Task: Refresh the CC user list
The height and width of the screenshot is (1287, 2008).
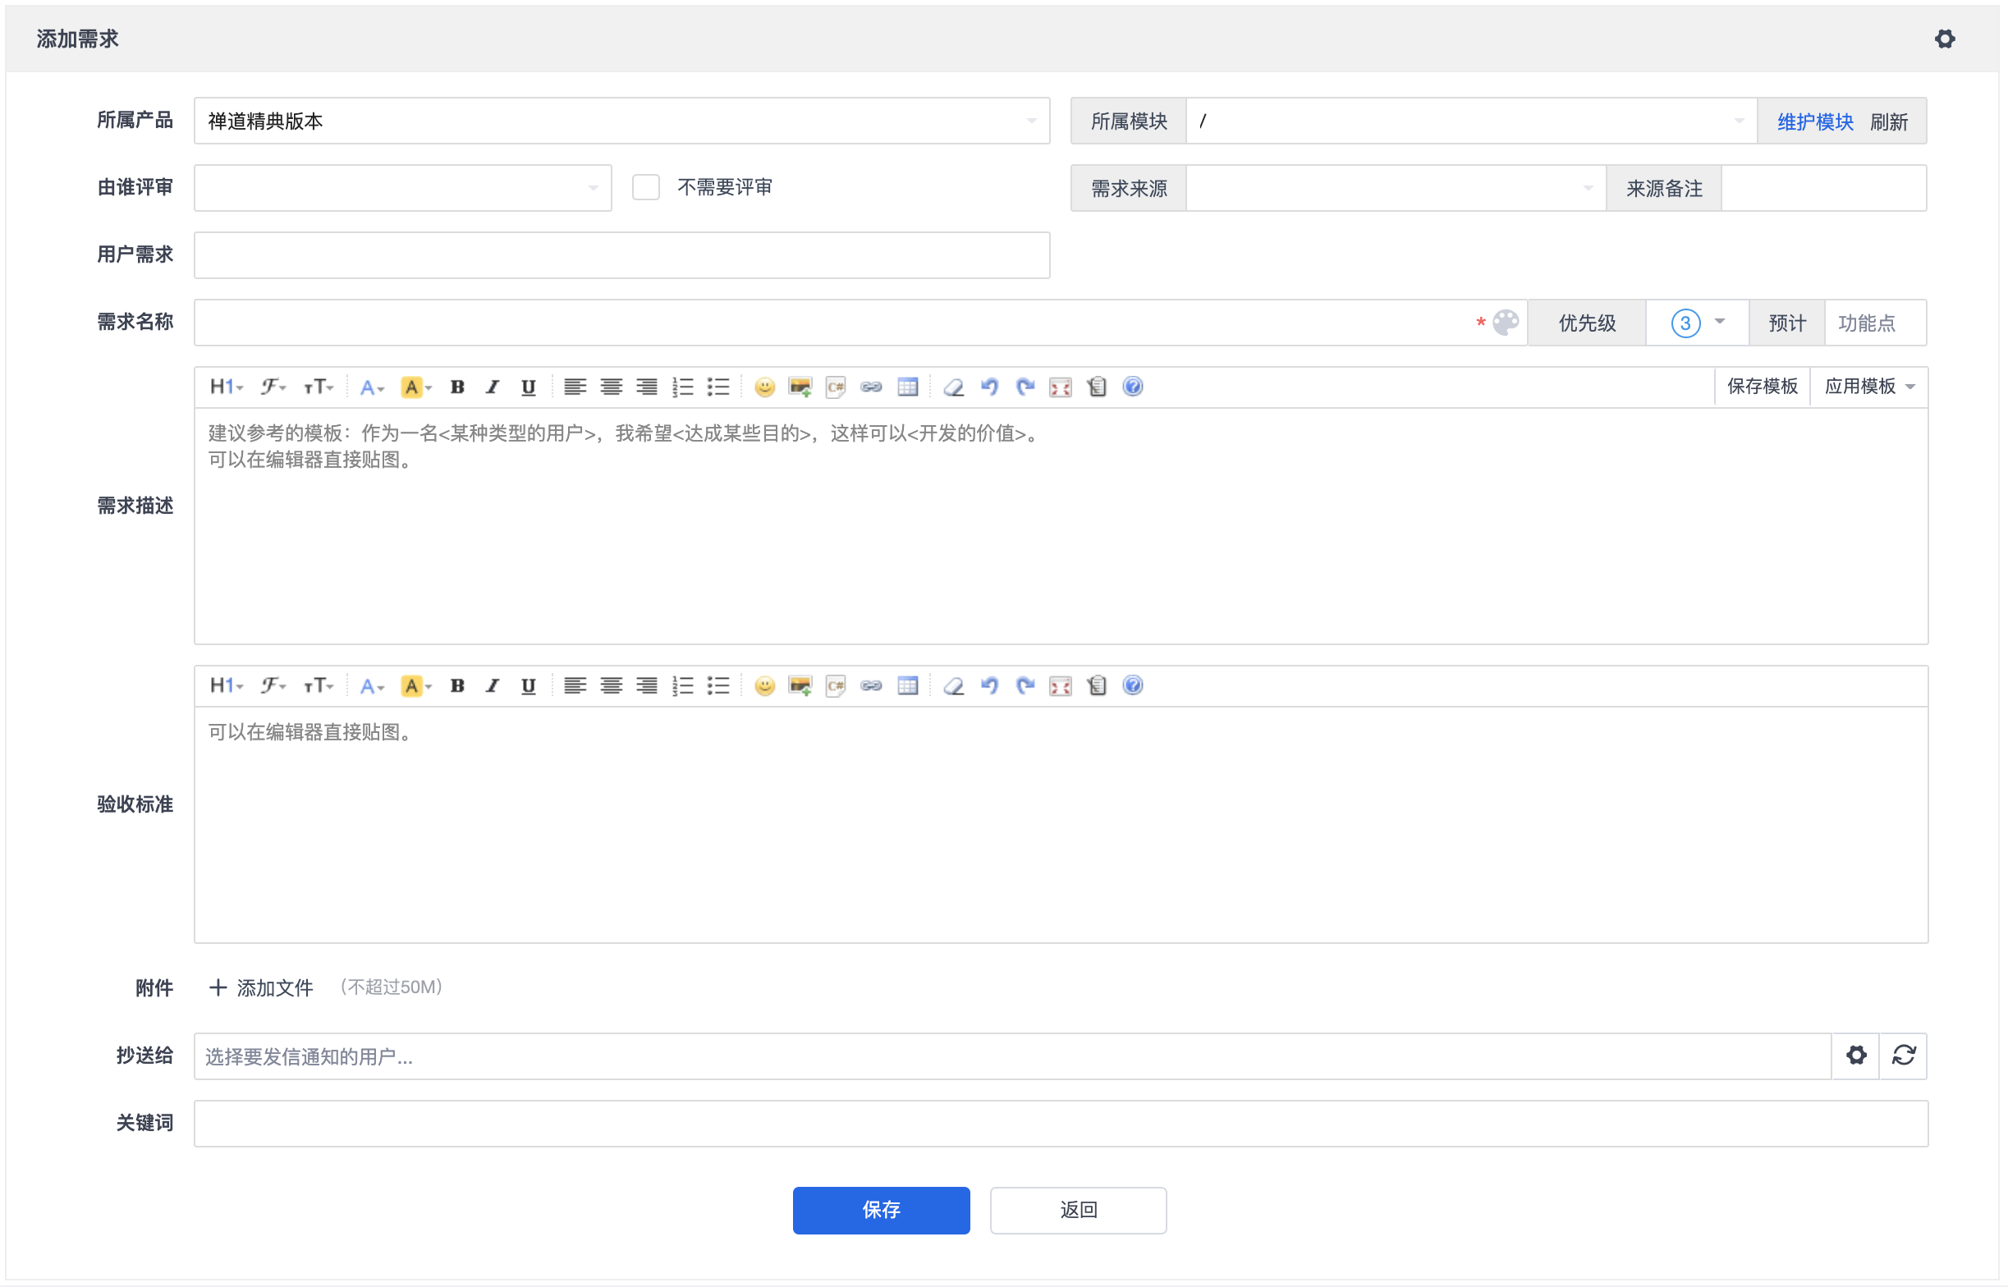Action: point(1904,1056)
